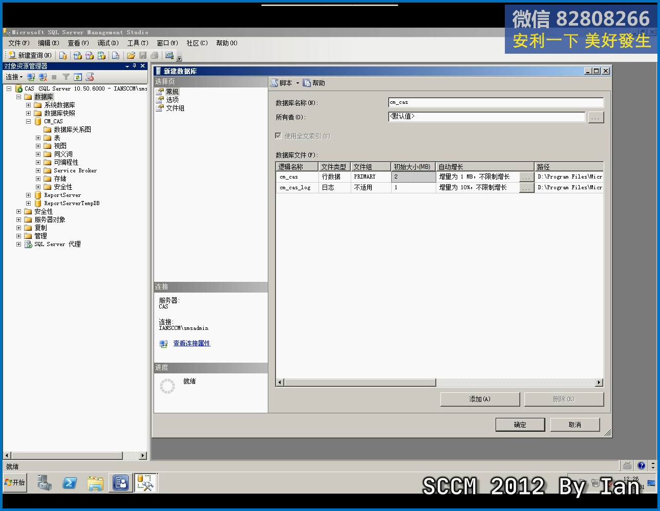Collapse the CM_CAS database node
This screenshot has height=511, width=660.
coord(28,121)
